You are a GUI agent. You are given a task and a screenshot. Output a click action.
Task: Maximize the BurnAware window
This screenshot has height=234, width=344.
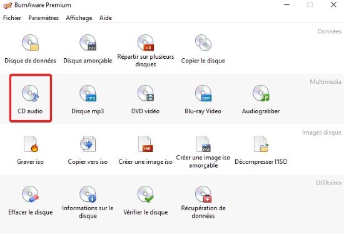tap(310, 4)
